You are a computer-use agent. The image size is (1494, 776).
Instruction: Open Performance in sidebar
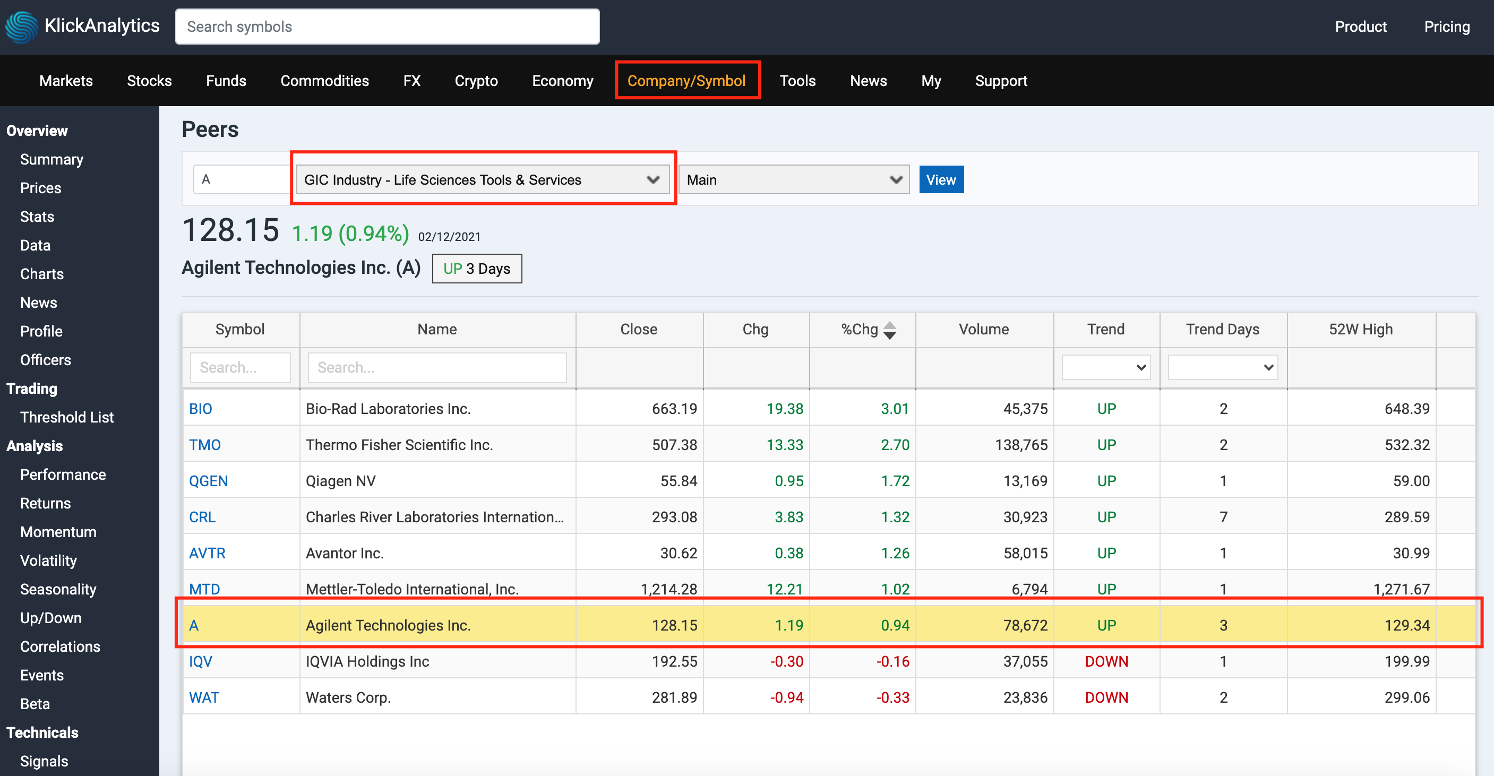tap(63, 475)
